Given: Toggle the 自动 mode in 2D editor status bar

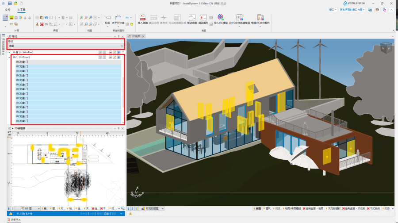Looking at the screenshot, I should pyautogui.click(x=107, y=214).
